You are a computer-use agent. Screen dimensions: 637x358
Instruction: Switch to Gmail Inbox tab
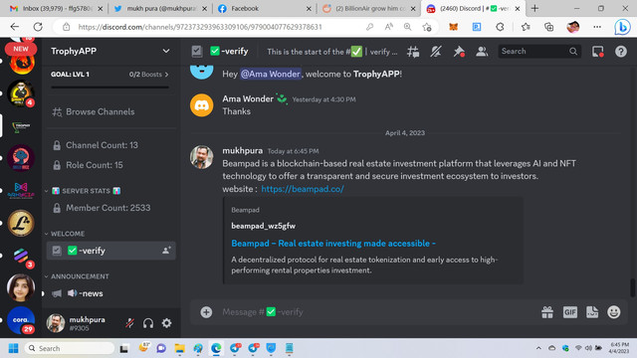tap(57, 9)
